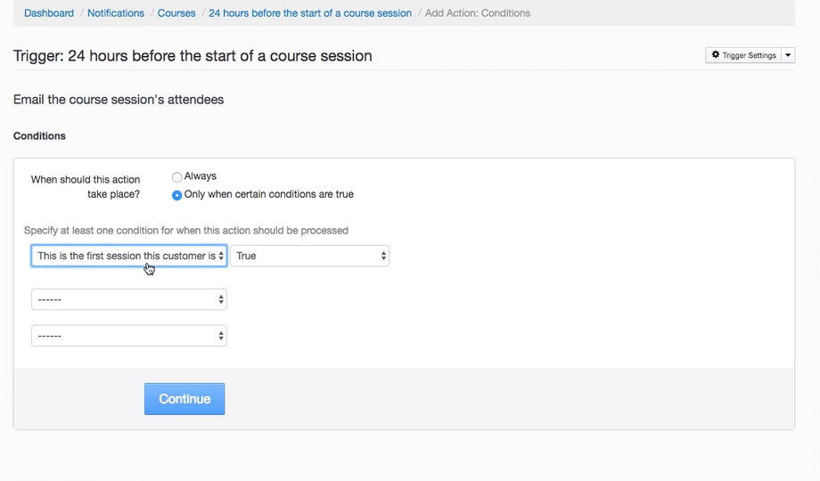
Task: Open the True value dropdown
Action: point(303,256)
